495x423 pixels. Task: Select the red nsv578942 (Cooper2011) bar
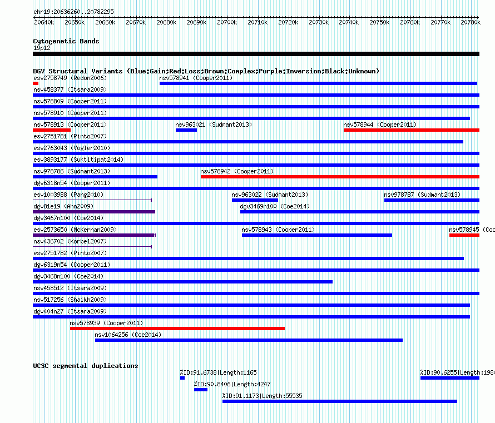coord(340,177)
